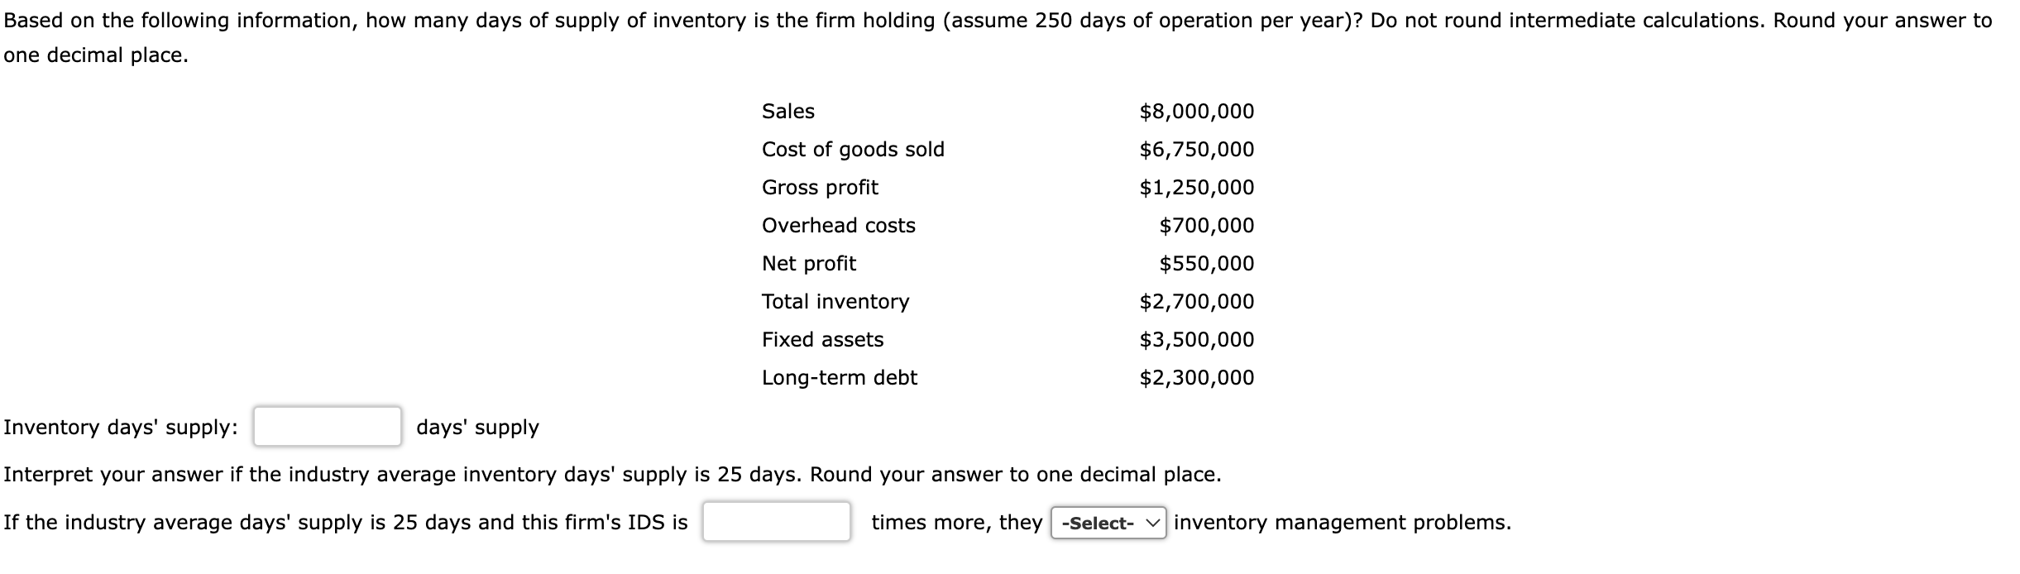Select the Overhead costs label
Screen dimensions: 2020x574
coord(838,225)
